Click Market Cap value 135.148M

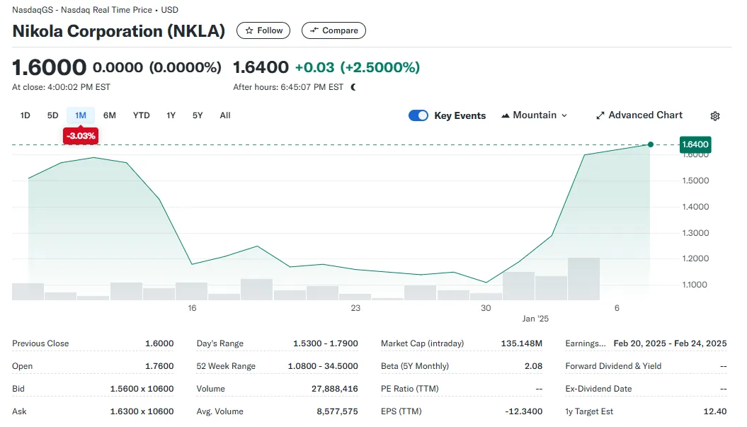[522, 343]
